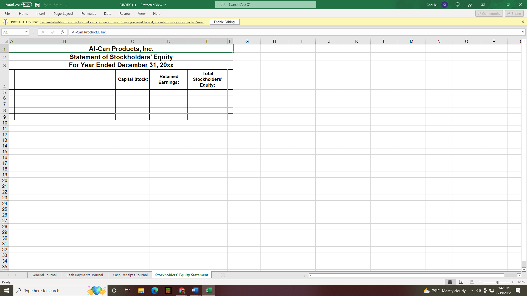Open Customize Quick Access Toolbar dropdown

pos(67,5)
